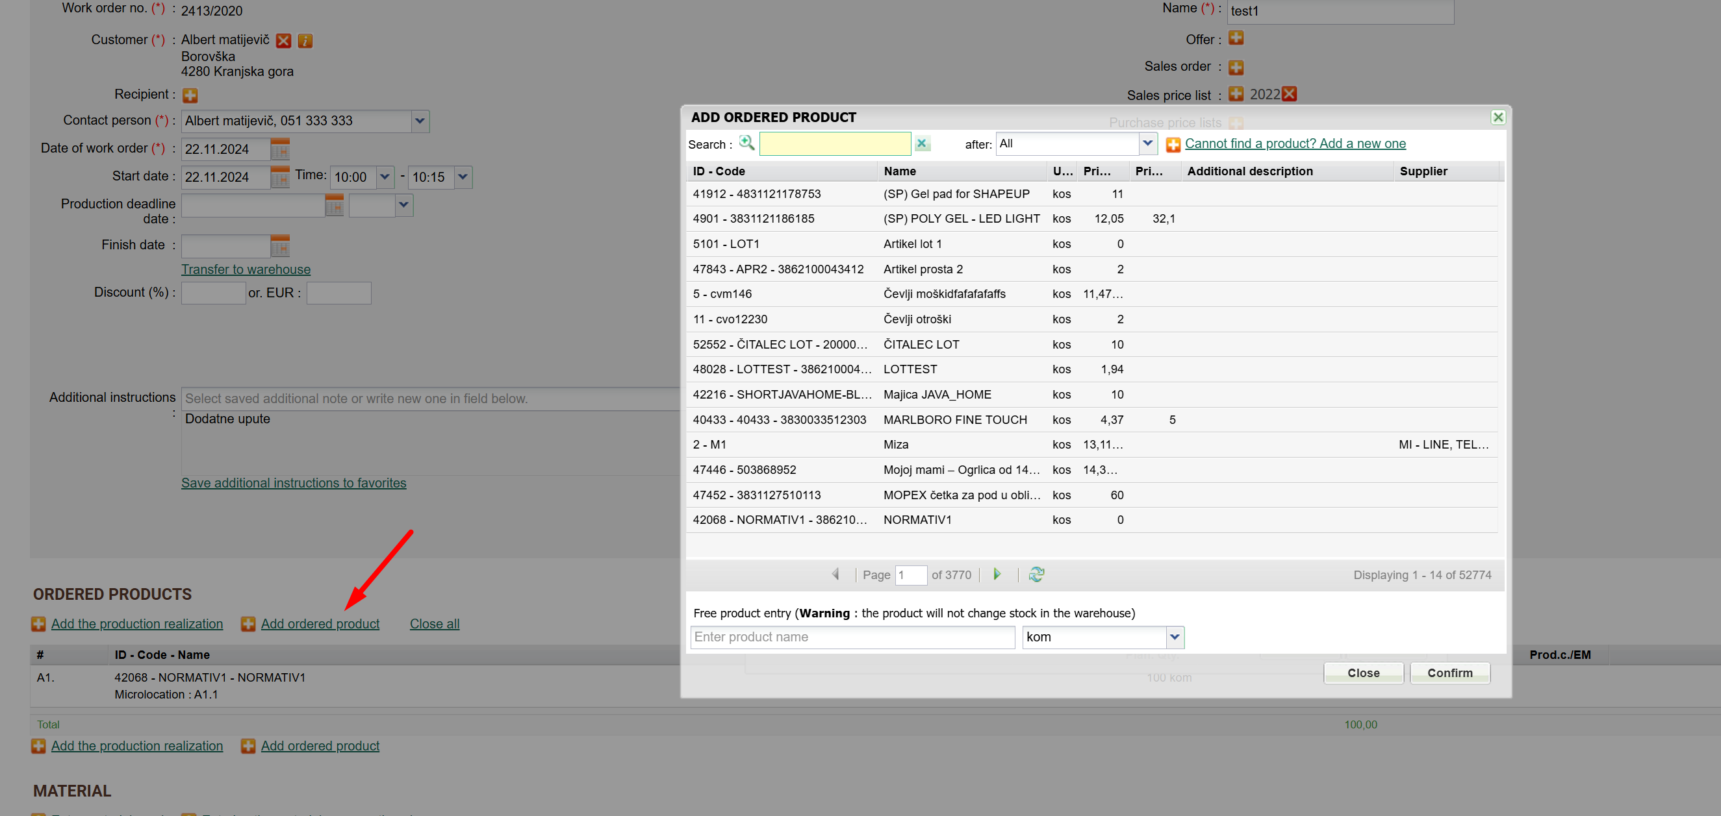Go to next page of products
The height and width of the screenshot is (816, 1721).
pyautogui.click(x=997, y=575)
